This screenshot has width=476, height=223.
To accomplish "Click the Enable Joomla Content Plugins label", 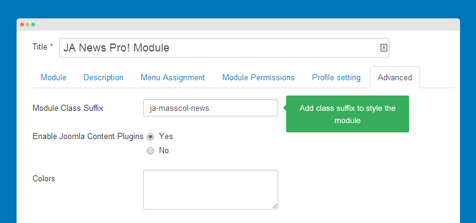I will (88, 137).
